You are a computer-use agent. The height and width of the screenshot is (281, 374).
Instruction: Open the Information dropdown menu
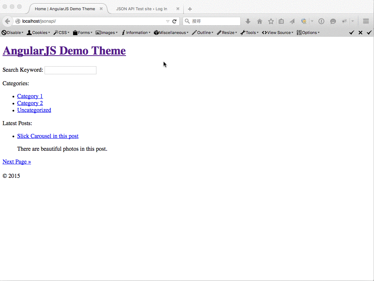tap(136, 33)
